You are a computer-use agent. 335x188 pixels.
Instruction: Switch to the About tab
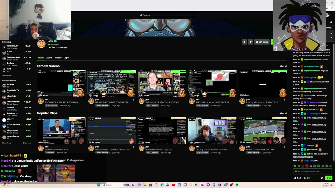click(x=49, y=58)
